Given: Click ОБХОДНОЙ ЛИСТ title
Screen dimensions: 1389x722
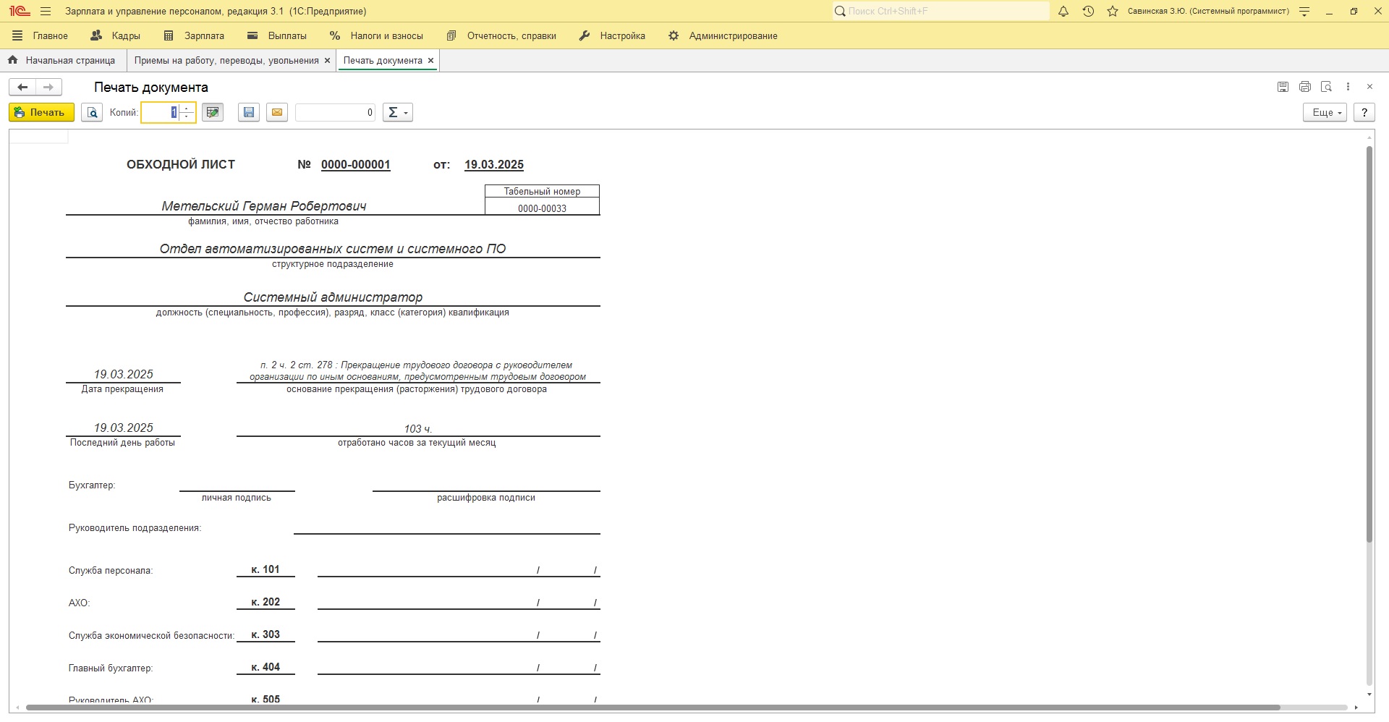Looking at the screenshot, I should [x=181, y=165].
